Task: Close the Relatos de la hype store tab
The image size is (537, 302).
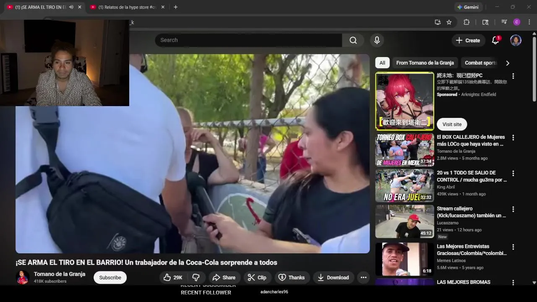Action: click(163, 7)
